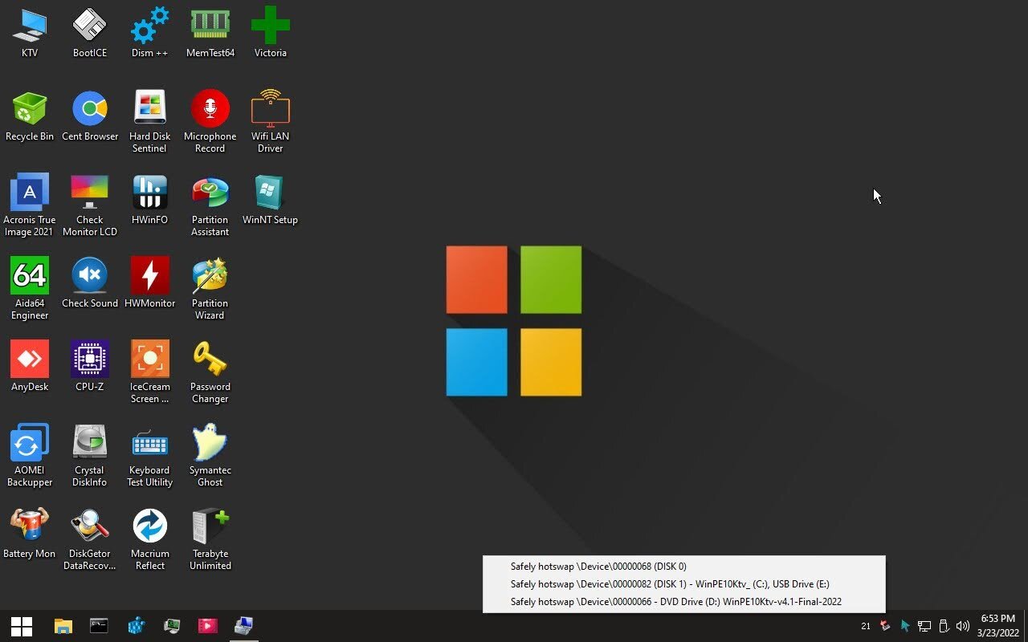Open the Symantec Ghost icon
Image resolution: width=1028 pixels, height=642 pixels.
coord(210,455)
